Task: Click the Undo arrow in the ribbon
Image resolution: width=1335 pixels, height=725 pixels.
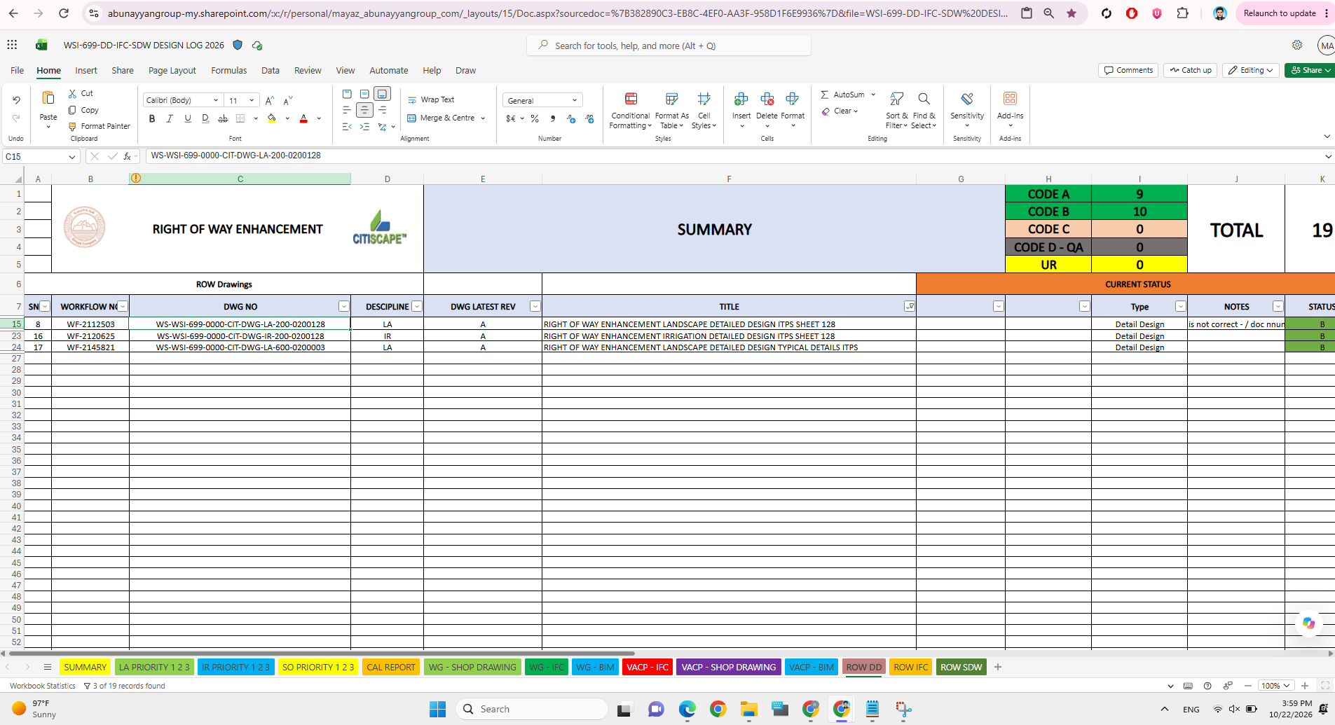Action: click(x=16, y=100)
